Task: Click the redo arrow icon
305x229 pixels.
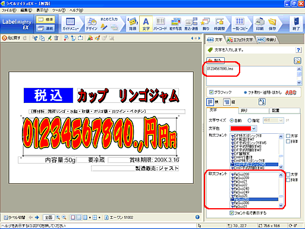Action: coord(25,38)
